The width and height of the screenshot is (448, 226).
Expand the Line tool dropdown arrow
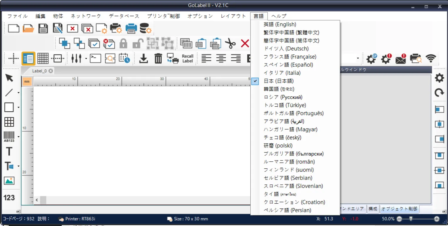[19, 93]
